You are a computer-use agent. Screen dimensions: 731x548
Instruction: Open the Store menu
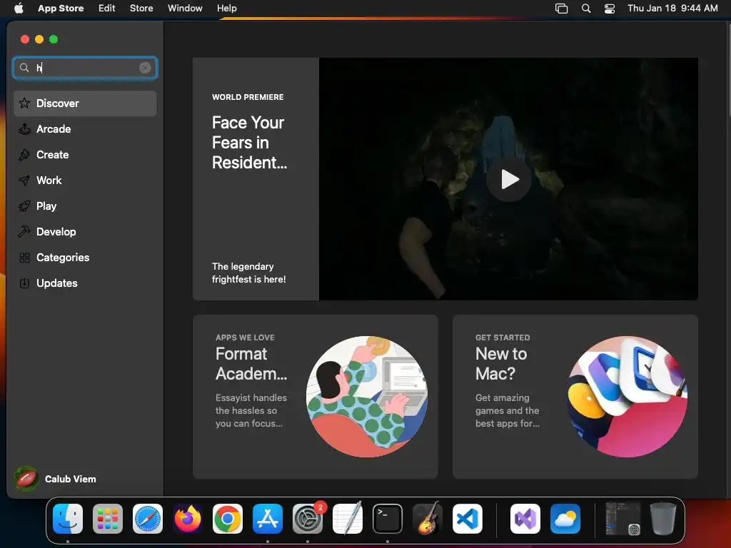click(x=141, y=9)
